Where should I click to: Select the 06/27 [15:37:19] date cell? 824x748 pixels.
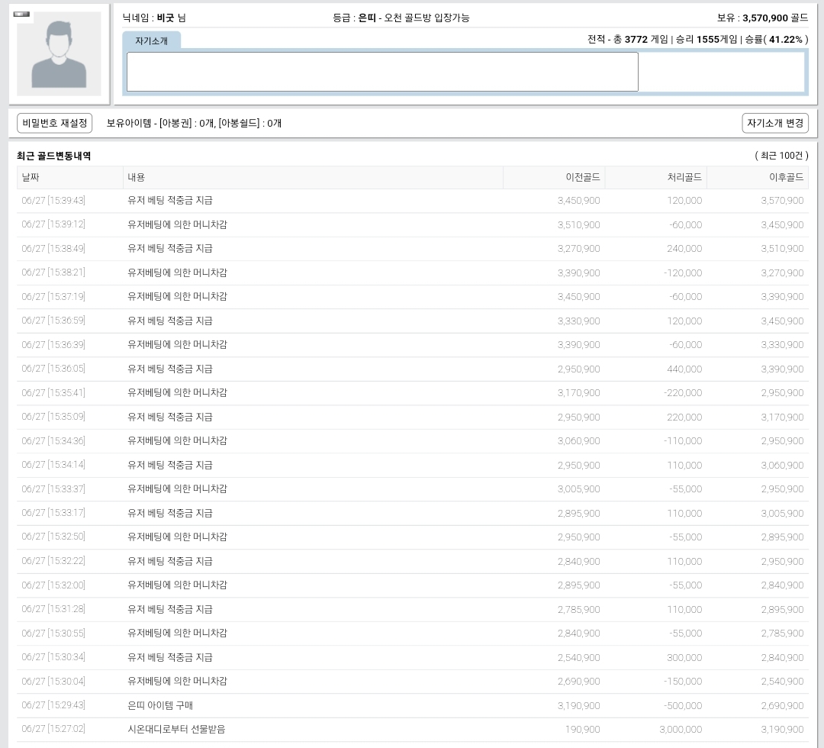[x=53, y=296]
